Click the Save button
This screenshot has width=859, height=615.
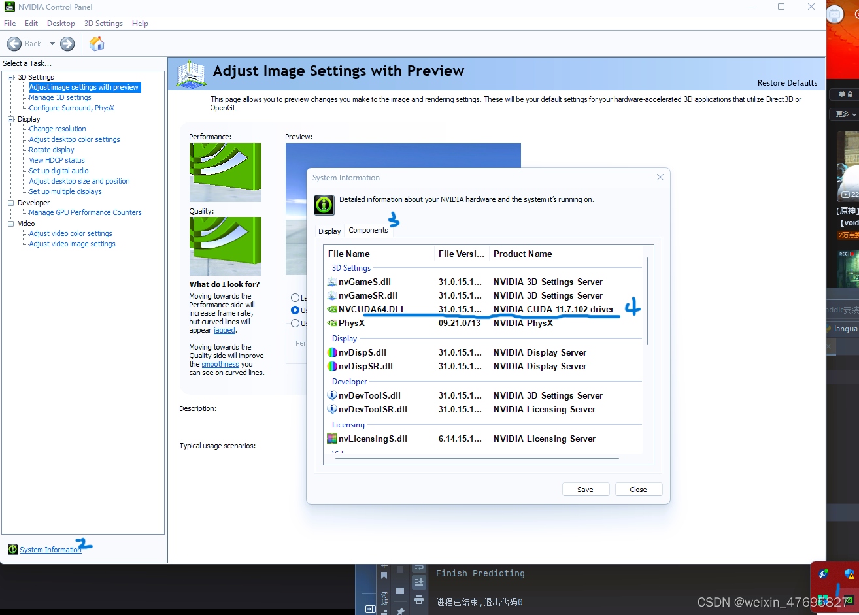586,490
